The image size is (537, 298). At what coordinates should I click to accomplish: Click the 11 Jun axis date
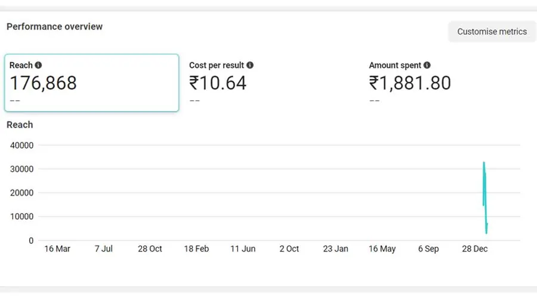coord(243,249)
